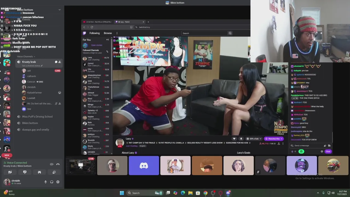Select user calhavin in voice list
Image resolution: width=350 pixels, height=197 pixels.
(x=31, y=76)
